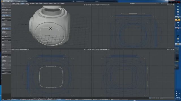The height and width of the screenshot is (101, 181).
Task: Enable Polygon Mode in the left panel
Action: tap(6, 15)
